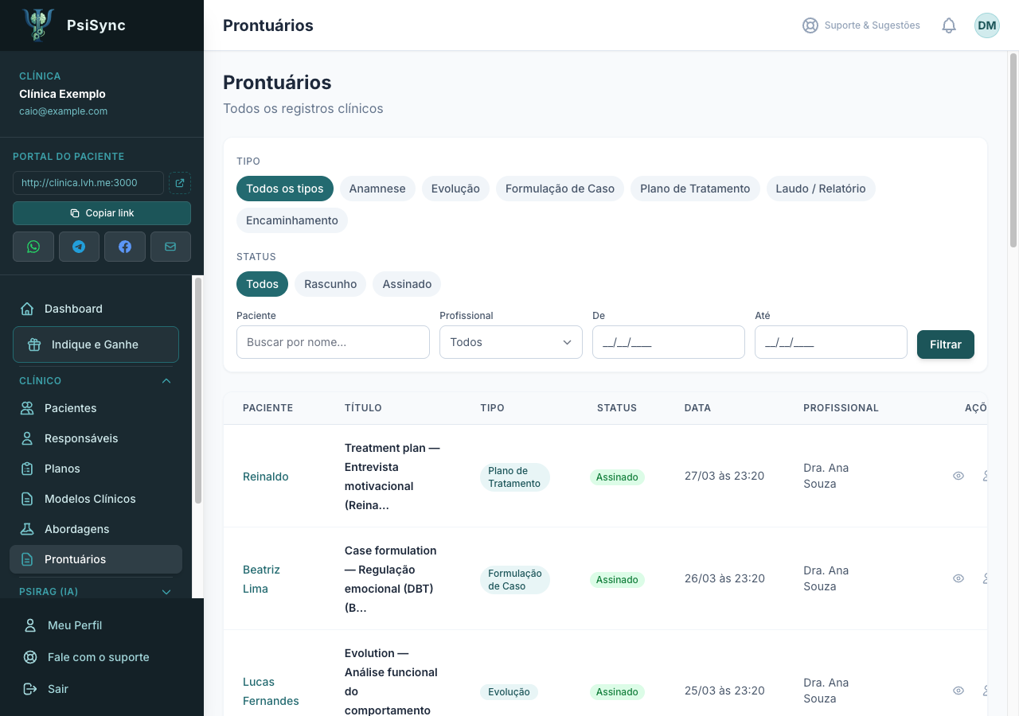
Task: Click the Suporte & Sugestões lifebuoy icon
Action: tap(810, 25)
